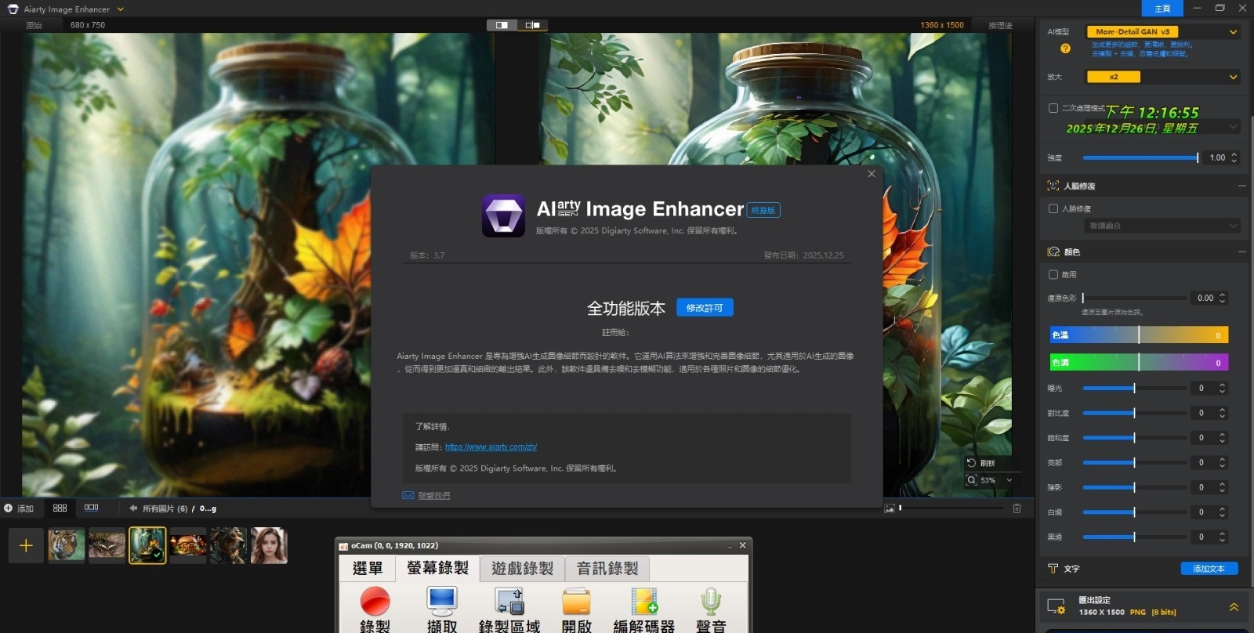This screenshot has height=633, width=1254.
Task: Click the 修改許可 button in About dialog
Action: [x=705, y=308]
